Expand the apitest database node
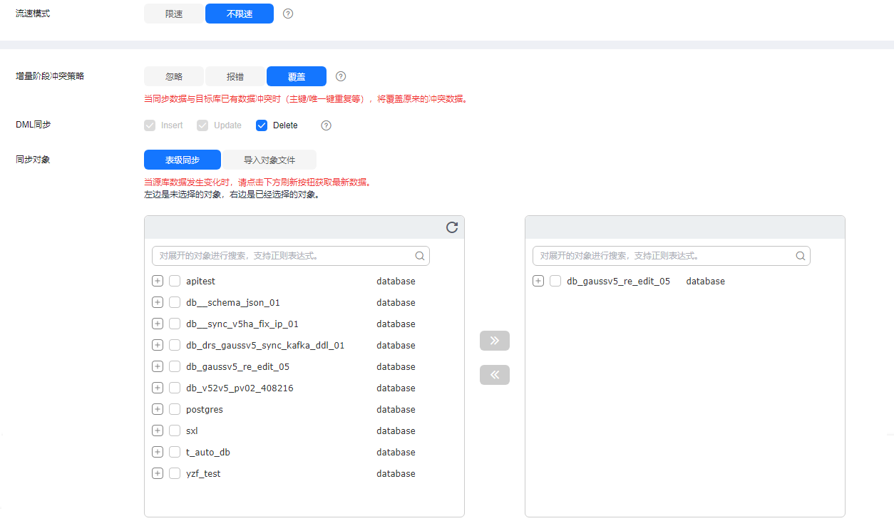This screenshot has height=521, width=894. tap(158, 281)
